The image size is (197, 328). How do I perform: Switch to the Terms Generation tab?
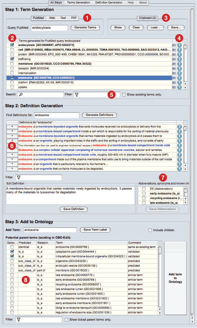78,2
